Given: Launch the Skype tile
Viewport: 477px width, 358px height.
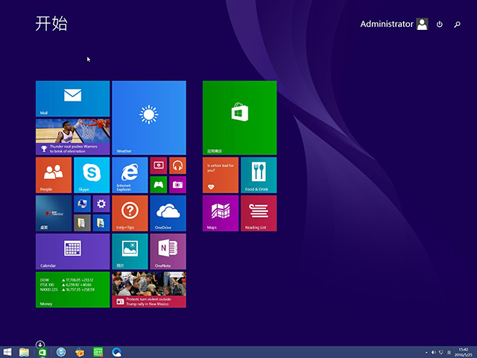Looking at the screenshot, I should point(92,175).
